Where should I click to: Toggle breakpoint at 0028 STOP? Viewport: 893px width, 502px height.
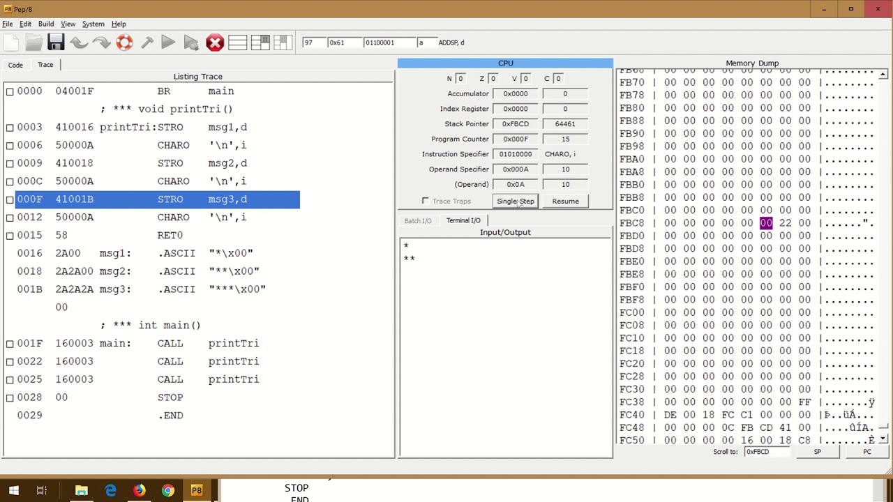[10, 397]
